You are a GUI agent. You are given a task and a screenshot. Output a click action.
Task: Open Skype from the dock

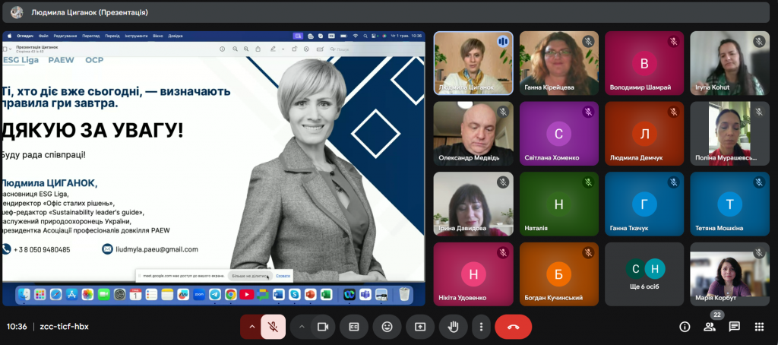coord(294,294)
